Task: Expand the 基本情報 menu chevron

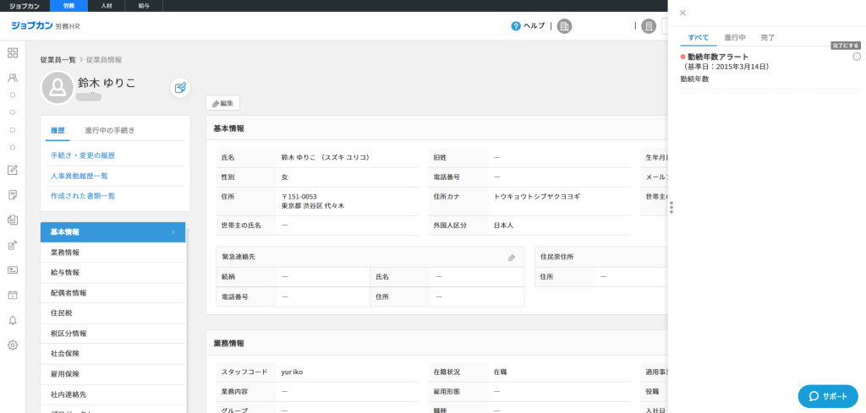Action: pyautogui.click(x=173, y=232)
